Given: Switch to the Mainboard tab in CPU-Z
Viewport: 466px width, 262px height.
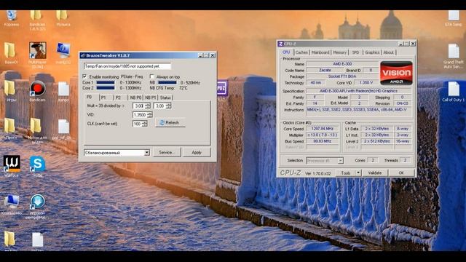Looking at the screenshot, I should pos(320,52).
